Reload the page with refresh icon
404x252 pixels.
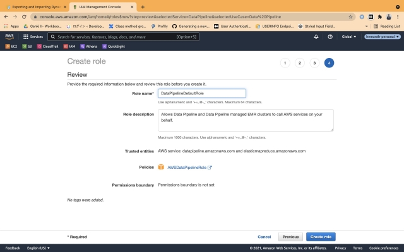pos(24,17)
